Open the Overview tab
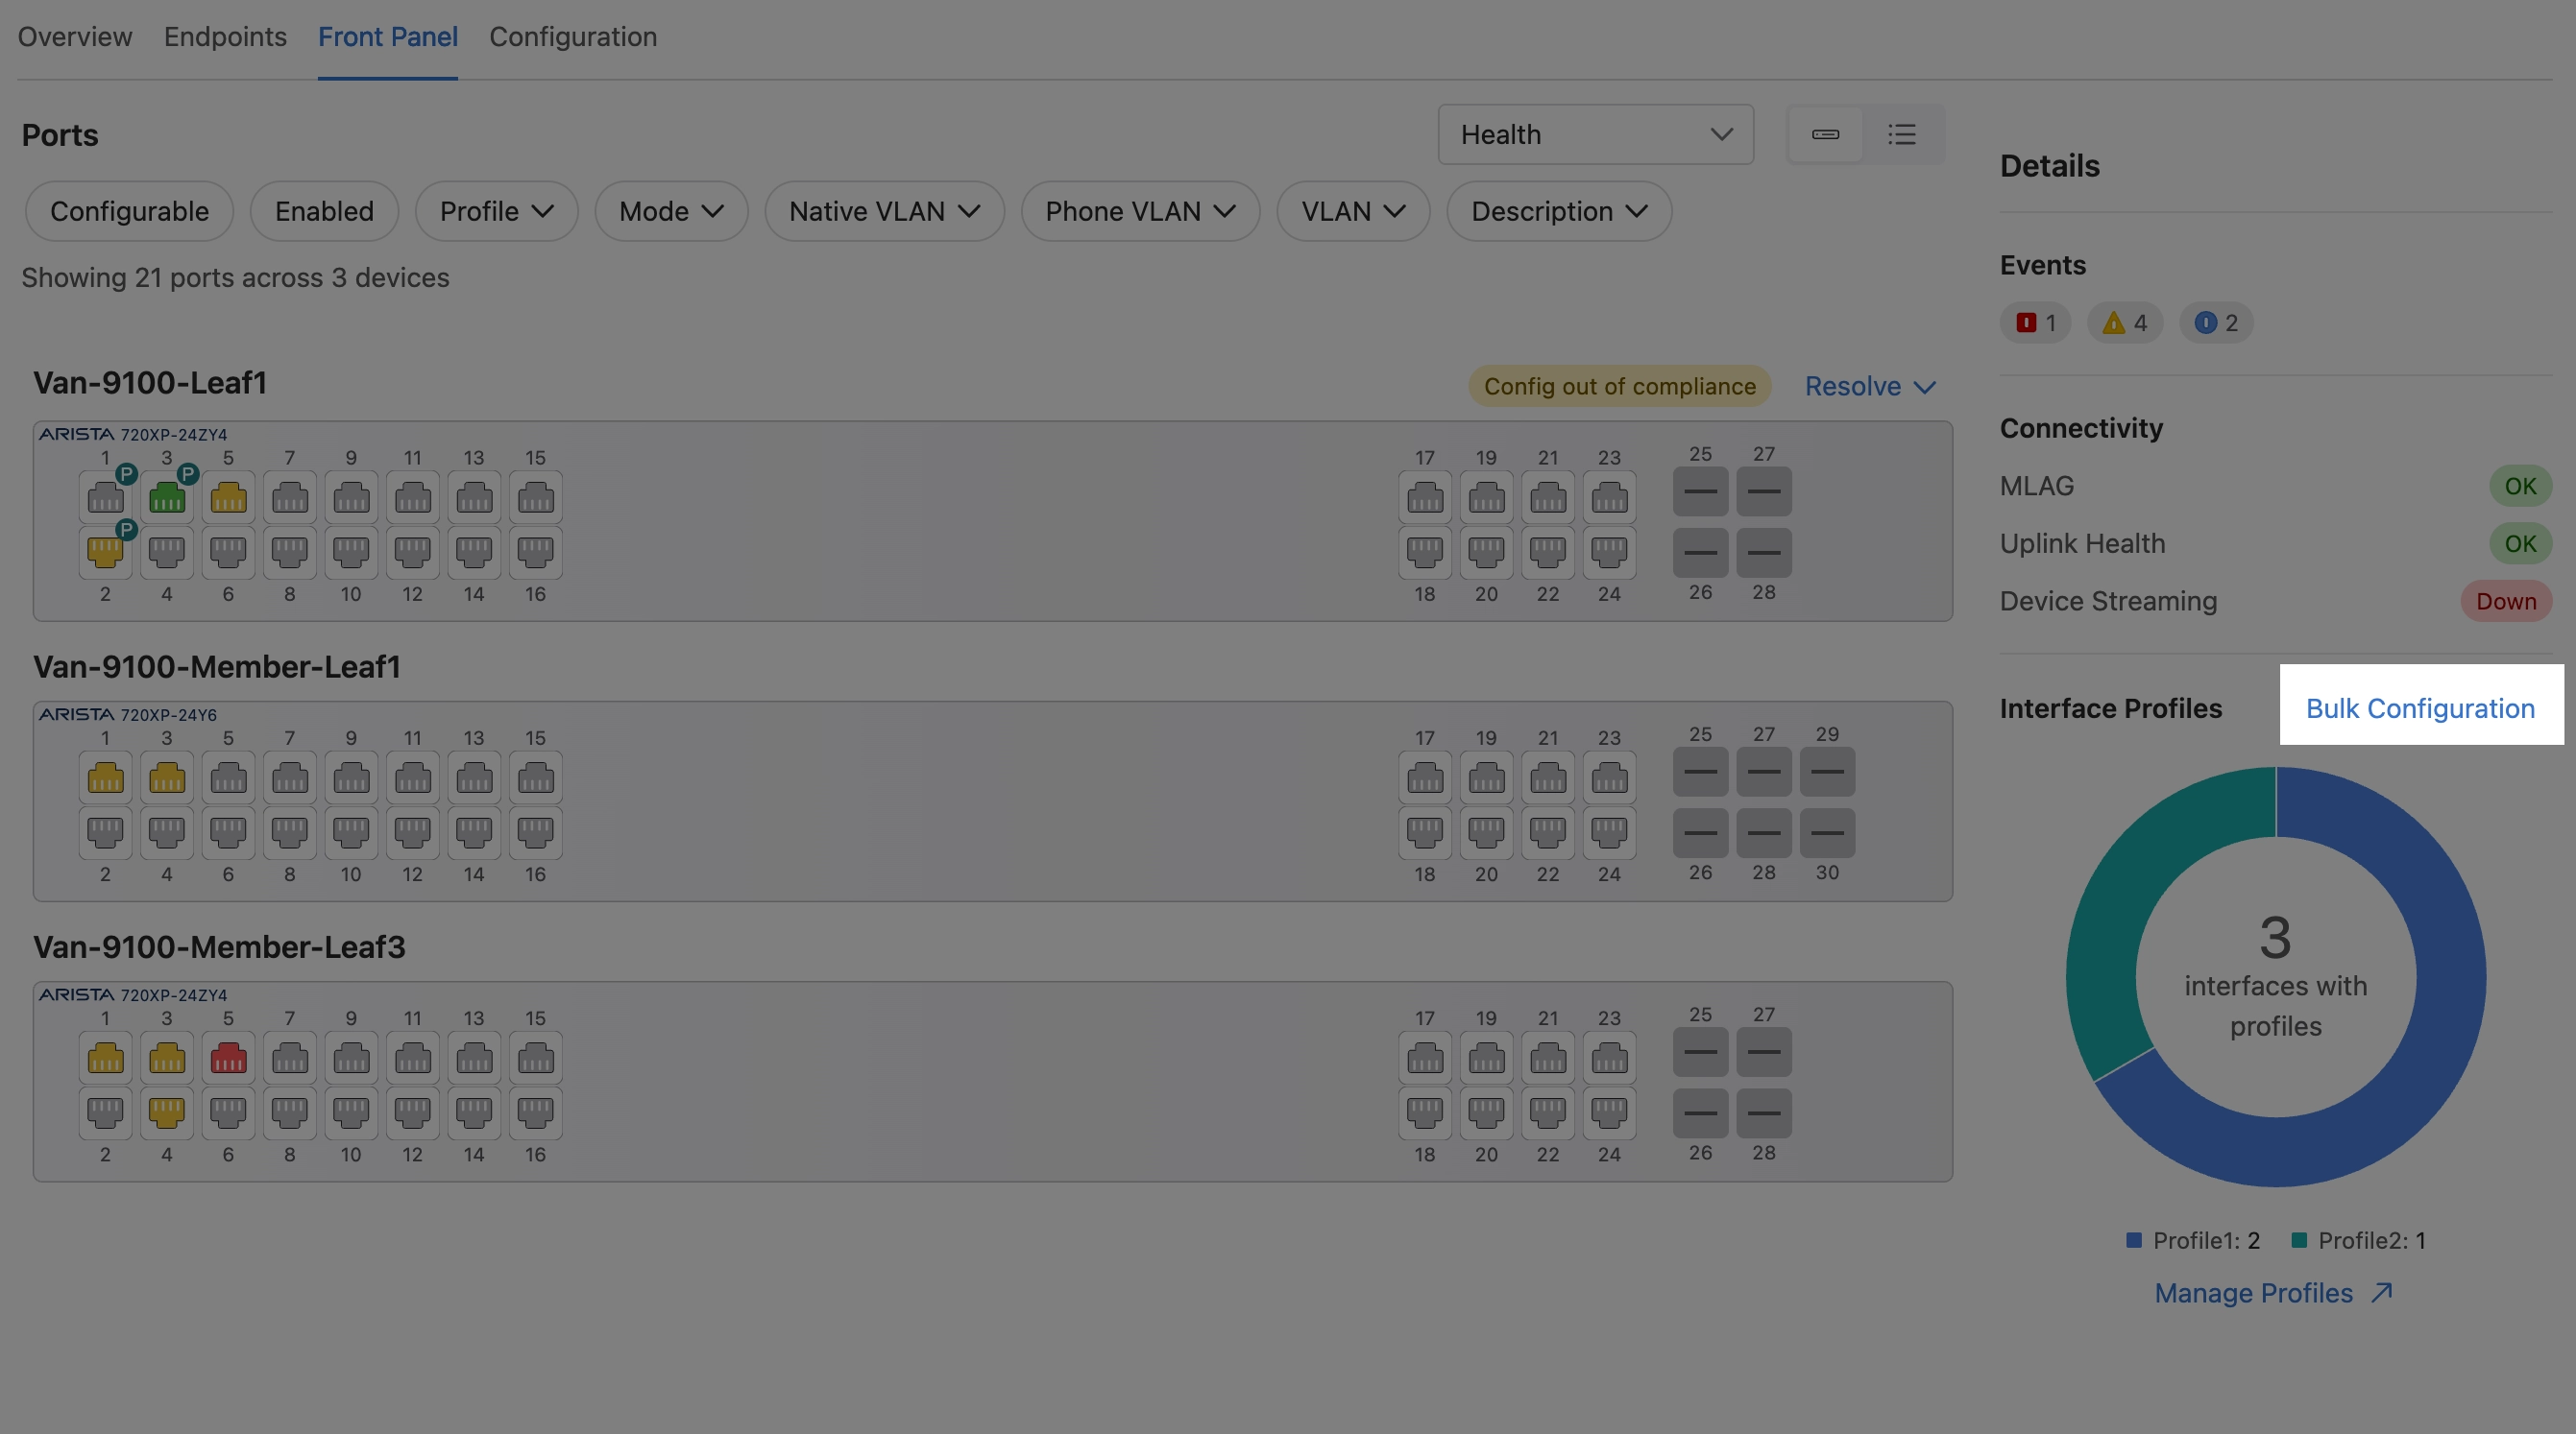 [x=75, y=37]
